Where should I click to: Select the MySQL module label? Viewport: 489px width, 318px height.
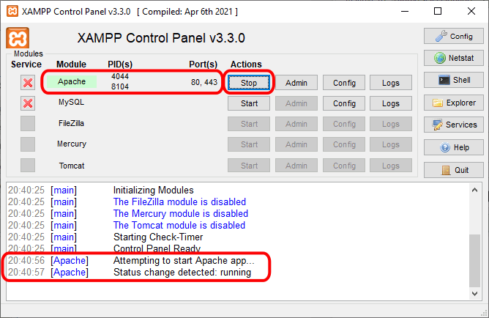click(x=72, y=102)
